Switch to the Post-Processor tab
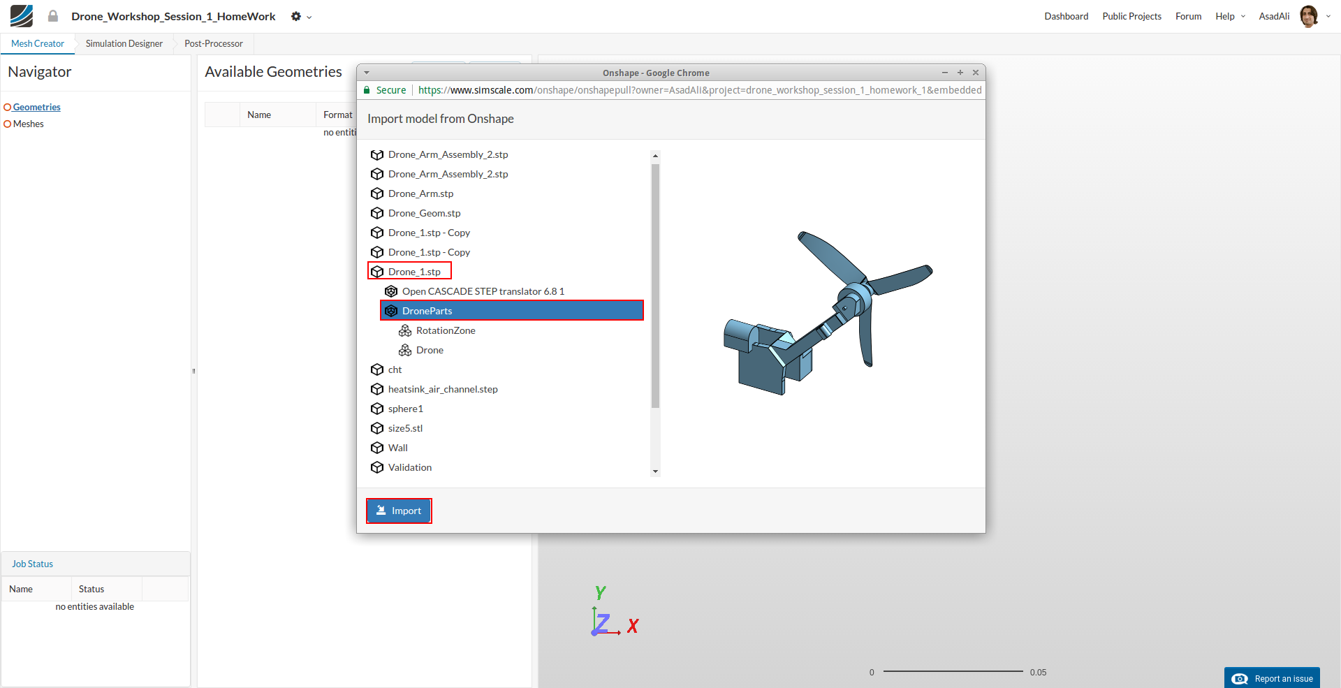 [x=214, y=43]
